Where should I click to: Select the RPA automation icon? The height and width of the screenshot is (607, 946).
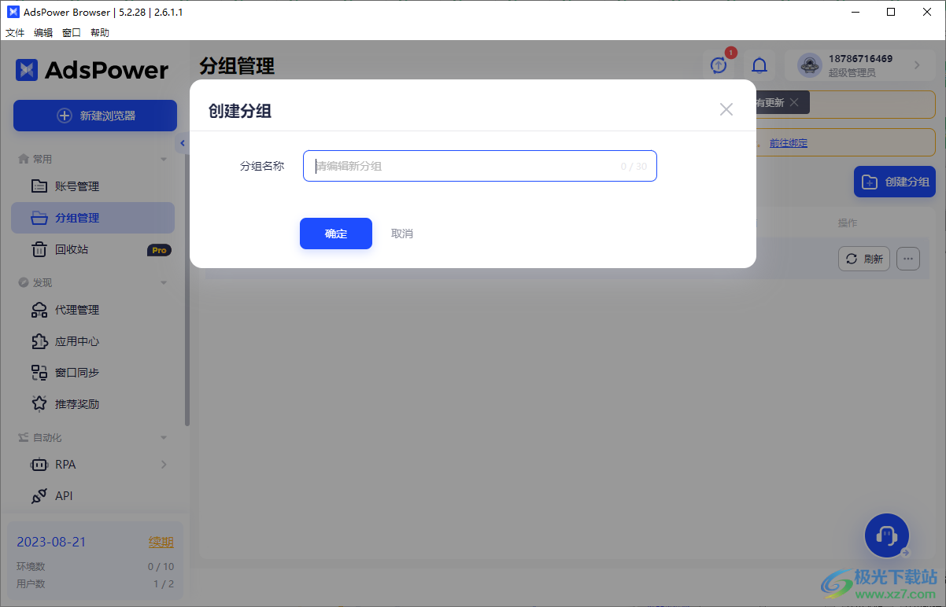pos(39,465)
